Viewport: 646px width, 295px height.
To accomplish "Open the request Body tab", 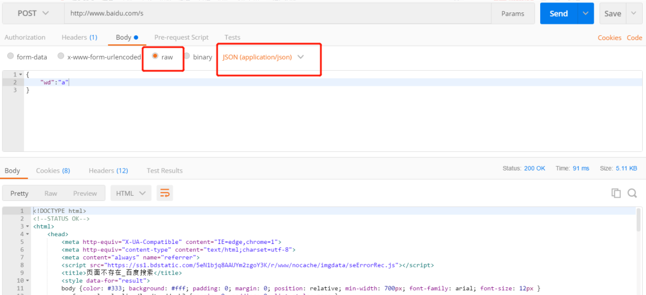I will click(127, 37).
